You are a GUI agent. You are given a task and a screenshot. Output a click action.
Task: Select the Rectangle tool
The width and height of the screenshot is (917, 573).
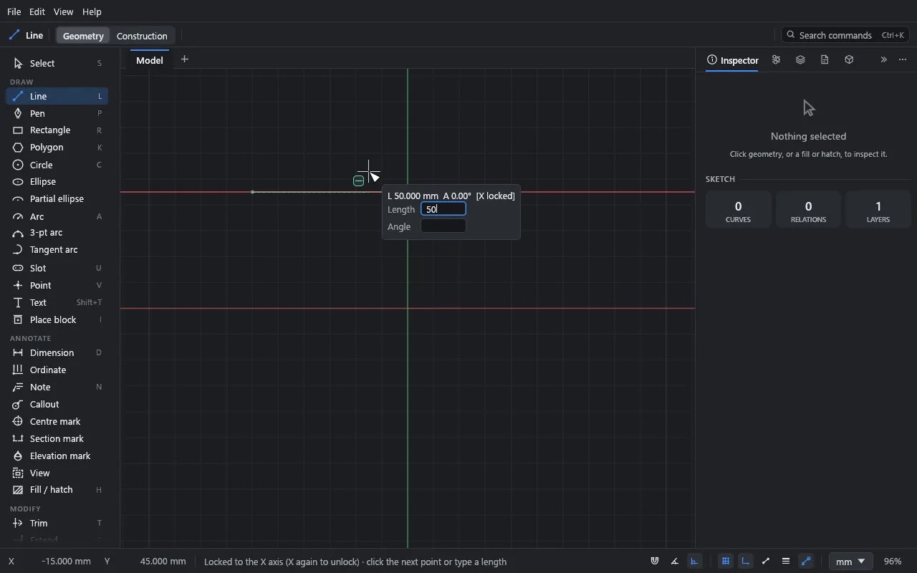tap(57, 130)
